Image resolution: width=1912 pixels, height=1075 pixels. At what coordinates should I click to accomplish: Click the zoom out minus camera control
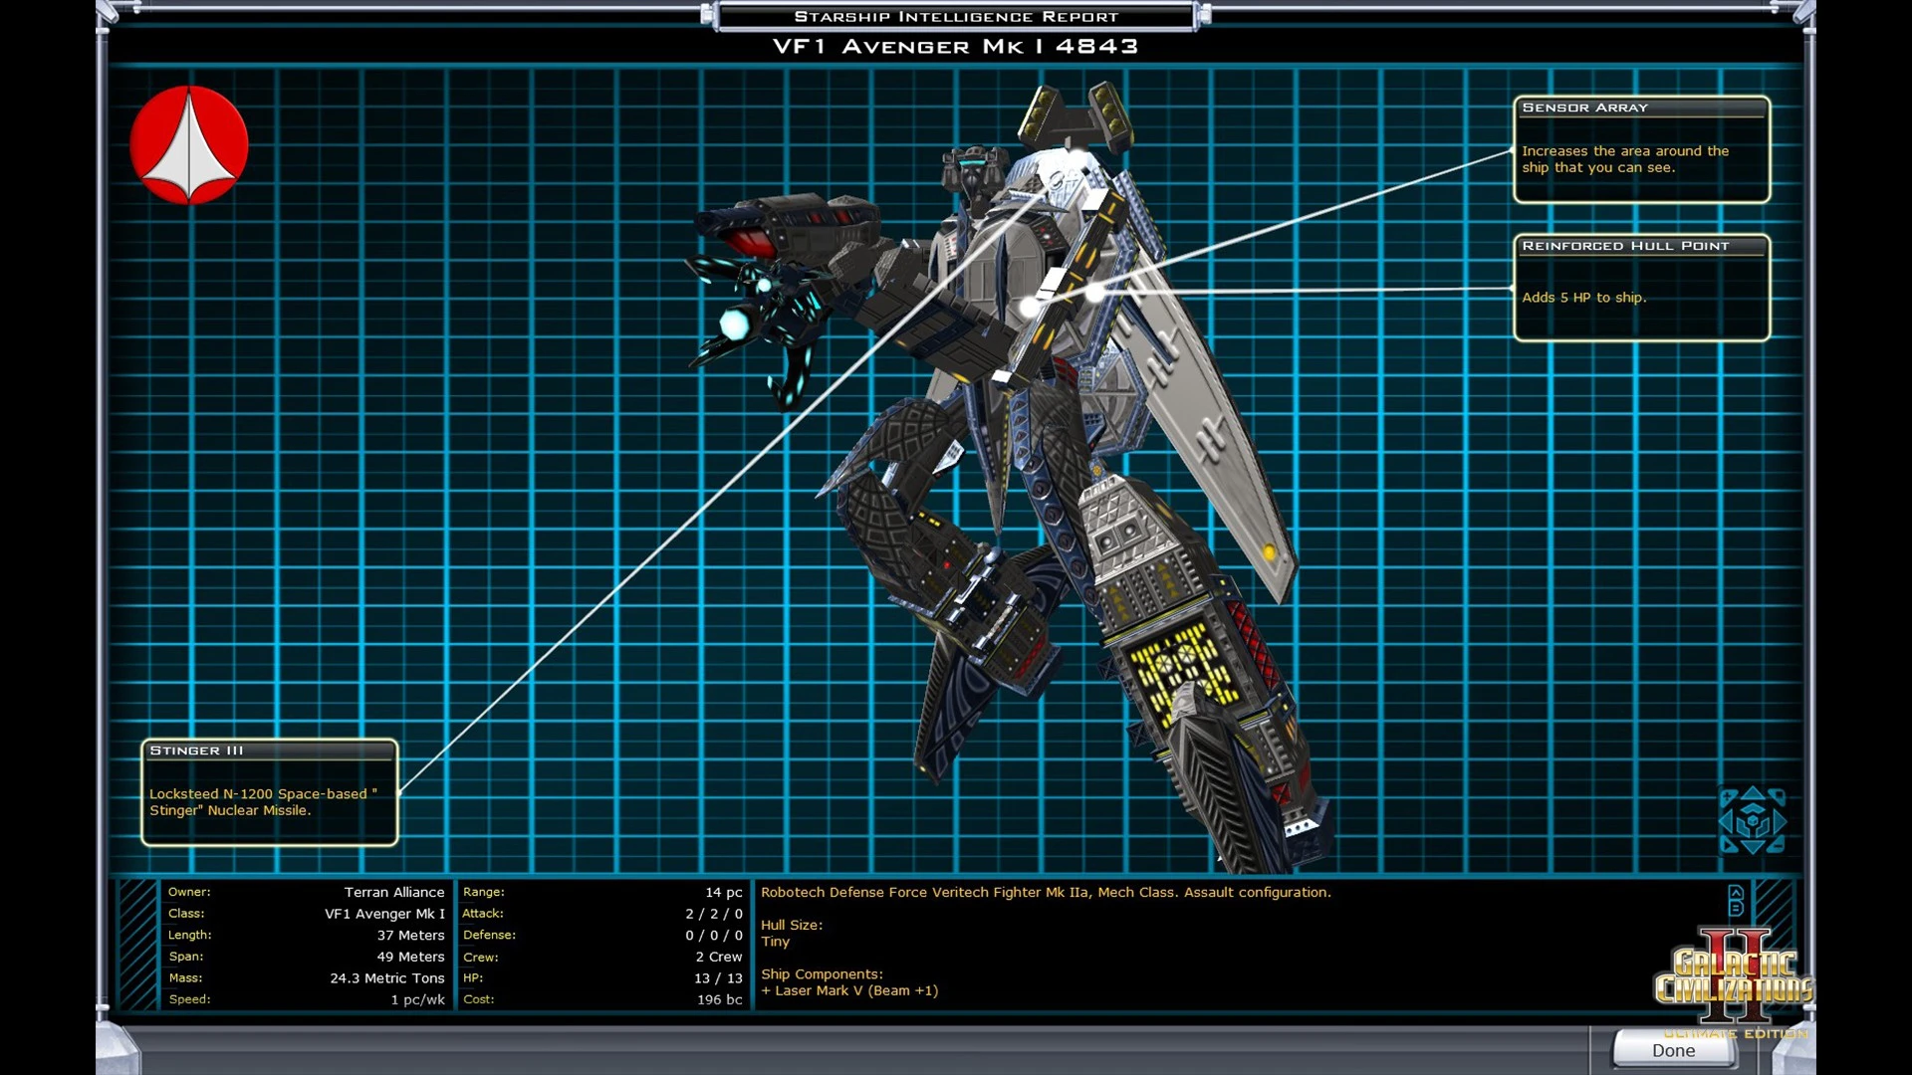pyautogui.click(x=1778, y=846)
